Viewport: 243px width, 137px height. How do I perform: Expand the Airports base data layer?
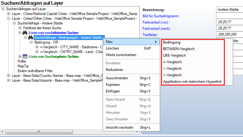tap(8, 80)
